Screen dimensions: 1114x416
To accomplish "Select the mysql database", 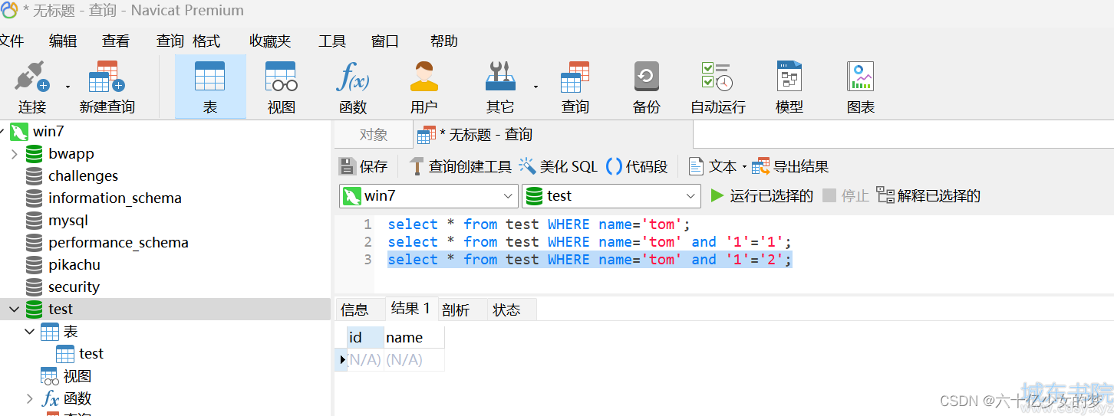I will [x=68, y=221].
